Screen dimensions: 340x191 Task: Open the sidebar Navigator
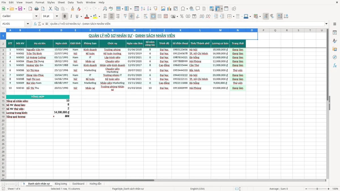[x=335, y=57]
